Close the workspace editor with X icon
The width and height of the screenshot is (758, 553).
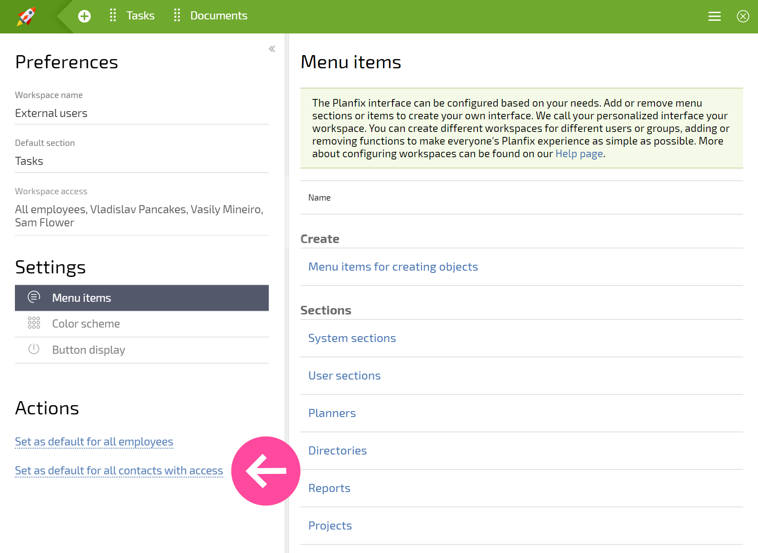(743, 16)
